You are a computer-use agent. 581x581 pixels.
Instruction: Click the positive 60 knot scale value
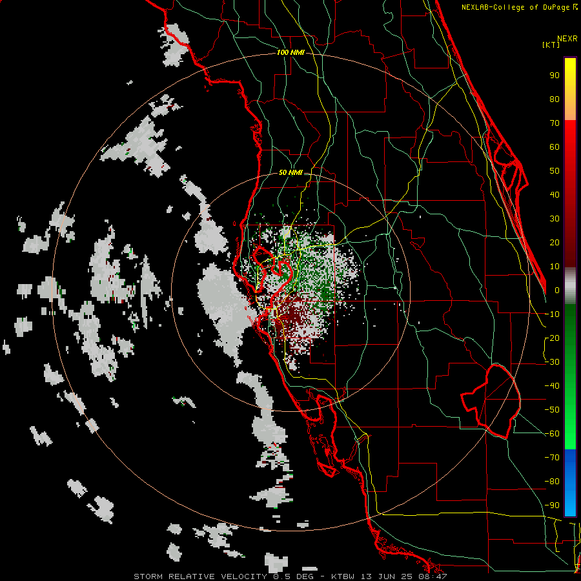pos(555,147)
